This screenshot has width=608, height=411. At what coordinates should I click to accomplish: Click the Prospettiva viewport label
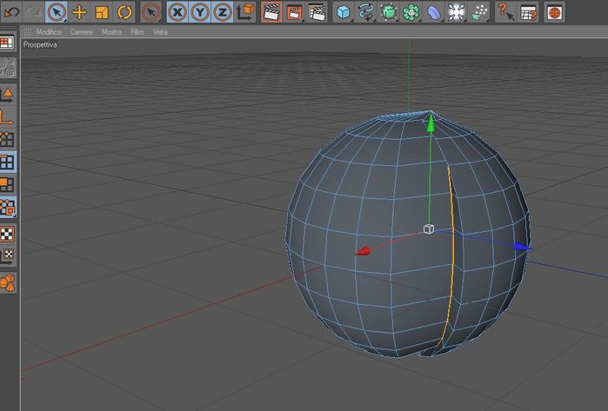(40, 45)
